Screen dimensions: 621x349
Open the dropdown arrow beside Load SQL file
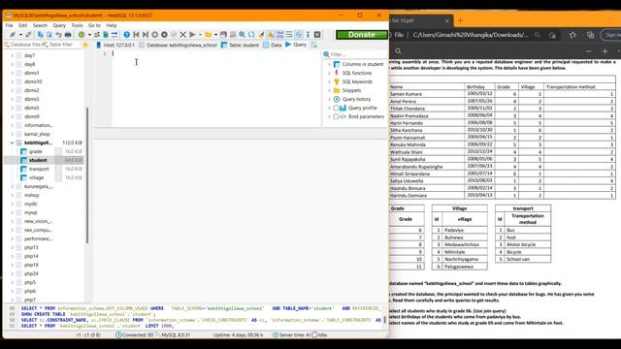(x=215, y=35)
